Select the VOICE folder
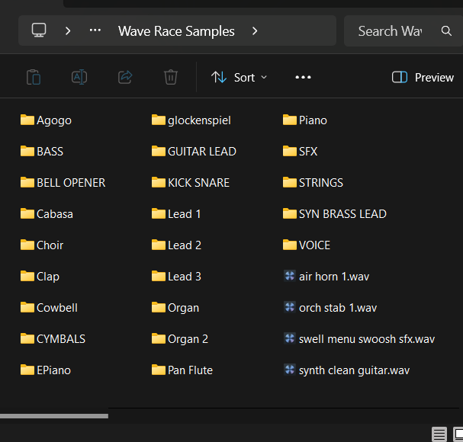The height and width of the screenshot is (442, 463). 307,245
